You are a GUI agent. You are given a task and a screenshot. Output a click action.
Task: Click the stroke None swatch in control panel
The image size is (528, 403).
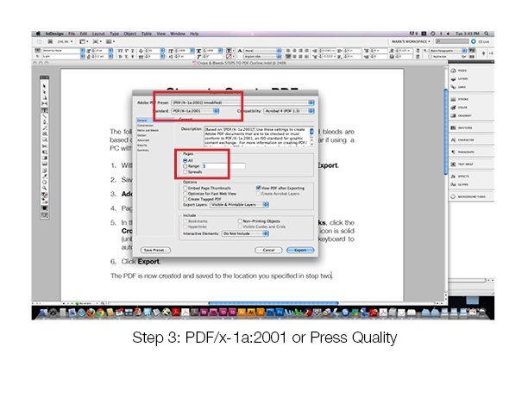click(229, 57)
